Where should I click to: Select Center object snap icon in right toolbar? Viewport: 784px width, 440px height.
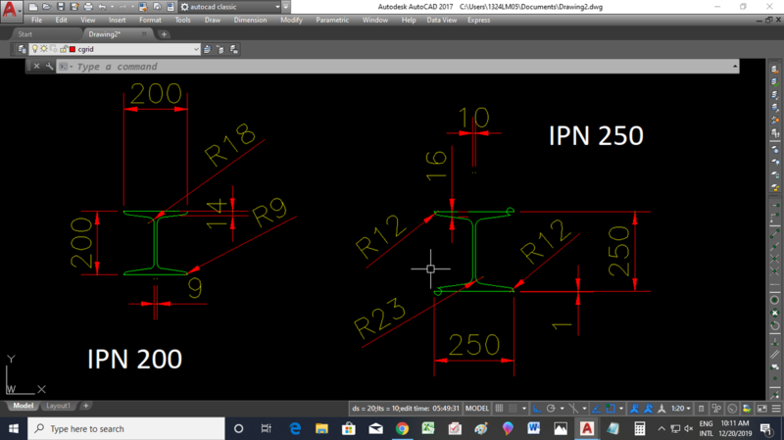tap(774, 300)
